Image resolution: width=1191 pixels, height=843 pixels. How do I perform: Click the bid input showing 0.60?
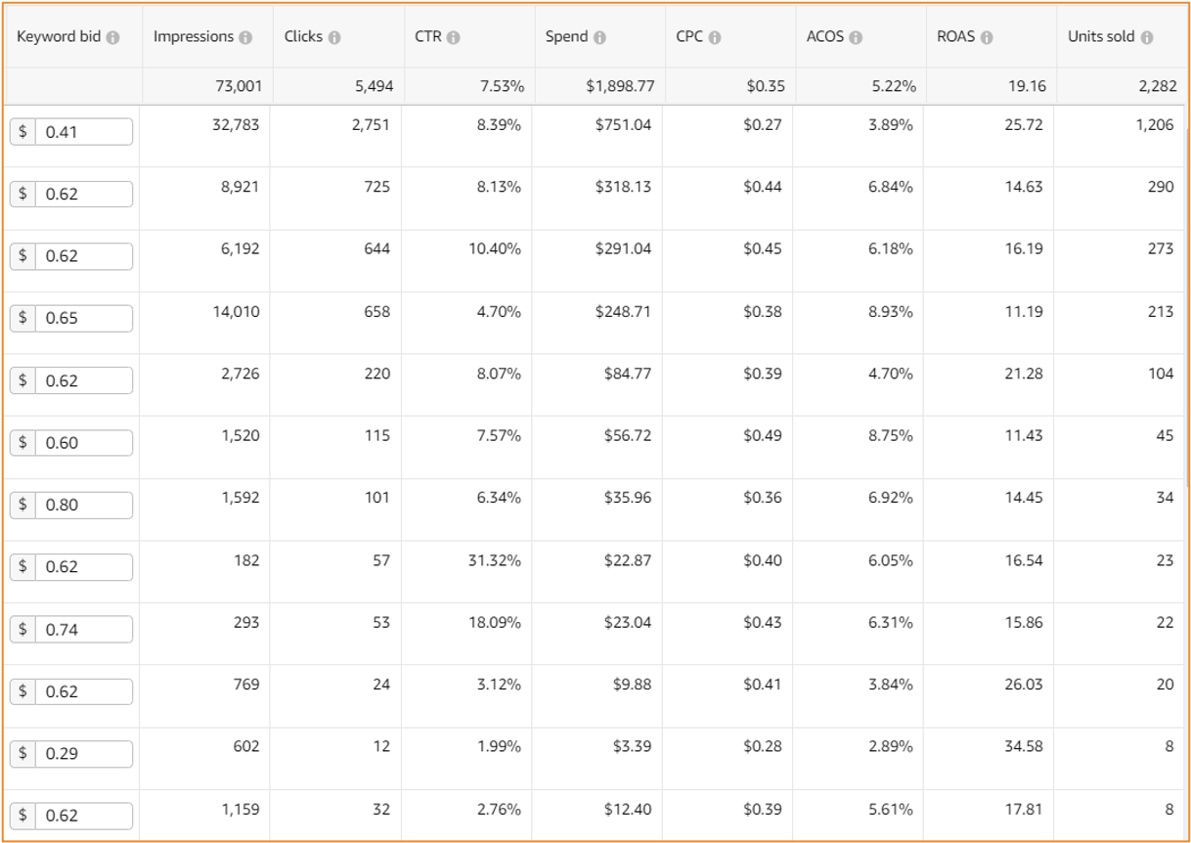[71, 443]
